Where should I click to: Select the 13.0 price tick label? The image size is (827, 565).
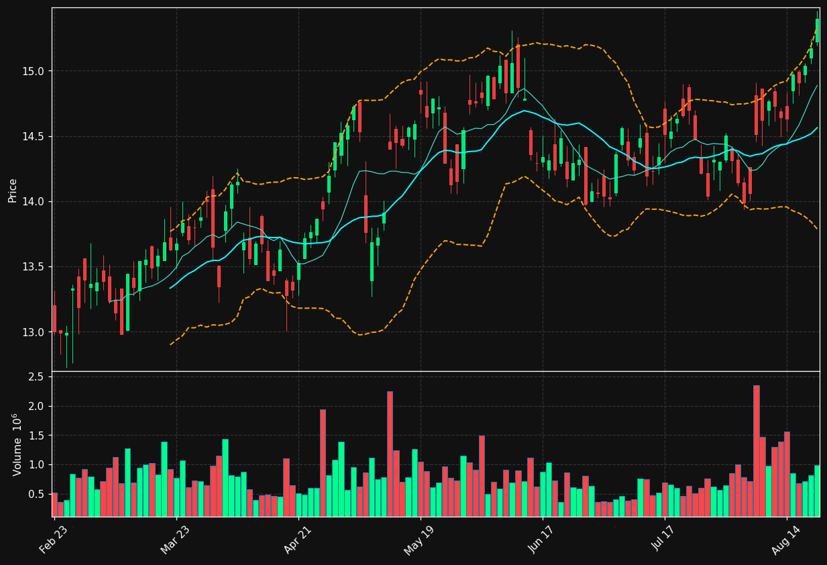coord(33,331)
